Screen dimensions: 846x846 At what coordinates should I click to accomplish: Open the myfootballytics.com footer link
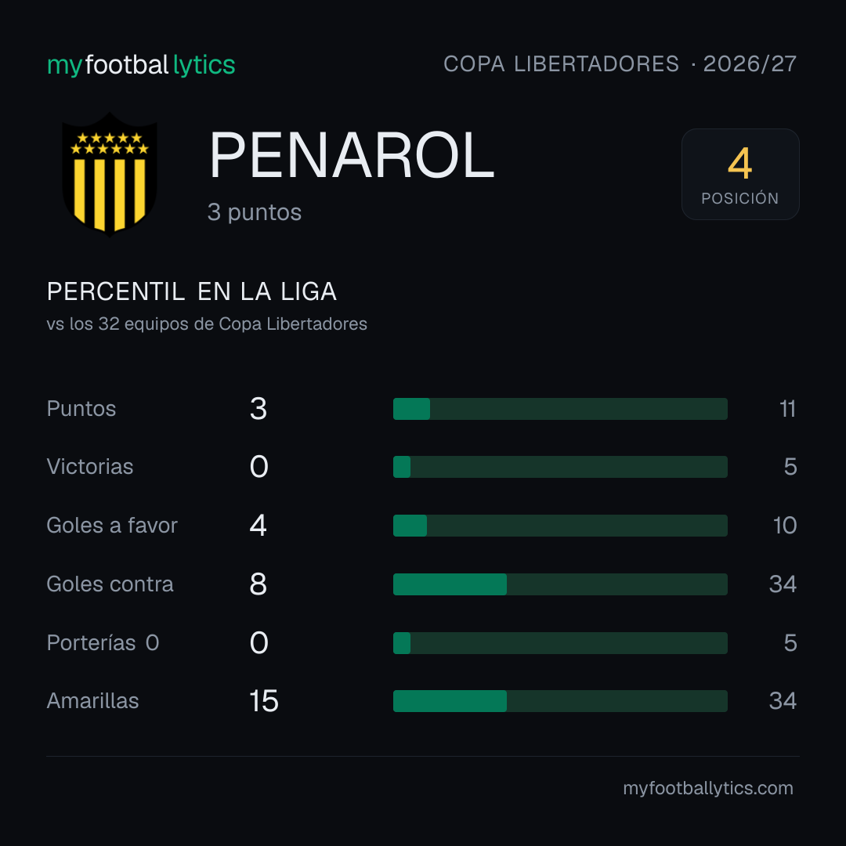[x=708, y=788]
